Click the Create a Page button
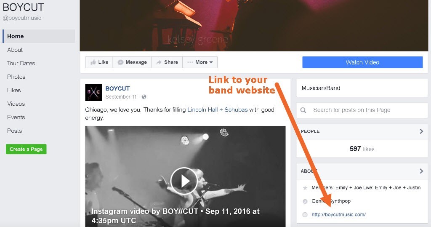This screenshot has height=227, width=431. click(26, 149)
